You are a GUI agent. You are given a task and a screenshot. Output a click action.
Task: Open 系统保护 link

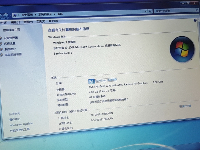tap(10, 49)
